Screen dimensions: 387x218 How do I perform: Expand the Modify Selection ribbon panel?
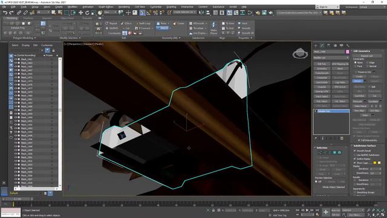(x=70, y=38)
